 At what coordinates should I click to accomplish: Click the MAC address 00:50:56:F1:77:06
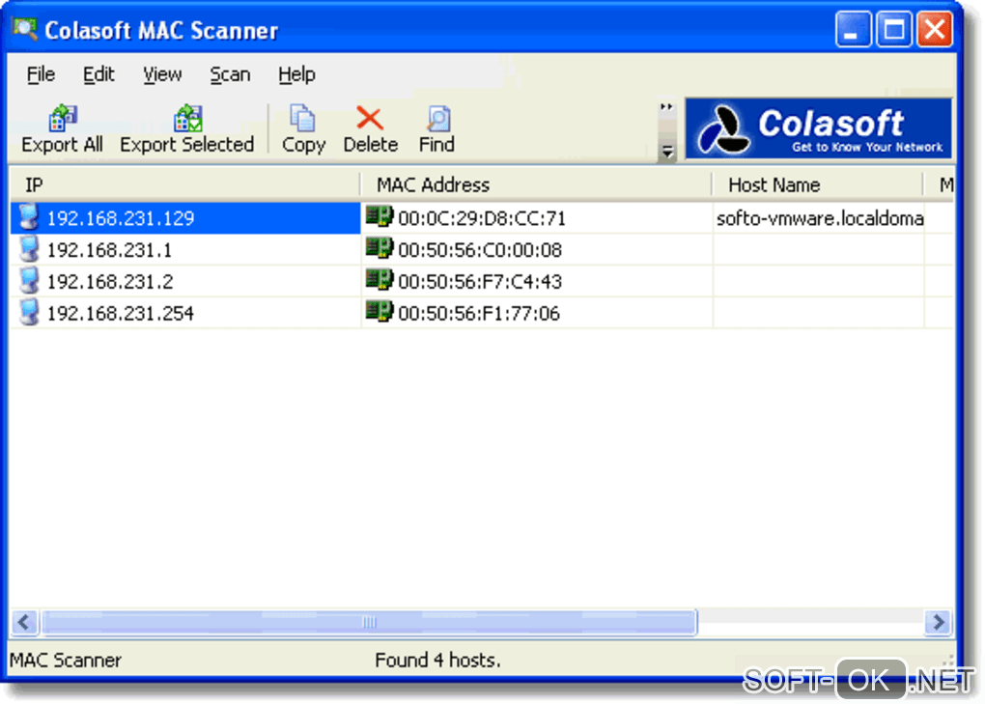(x=479, y=313)
